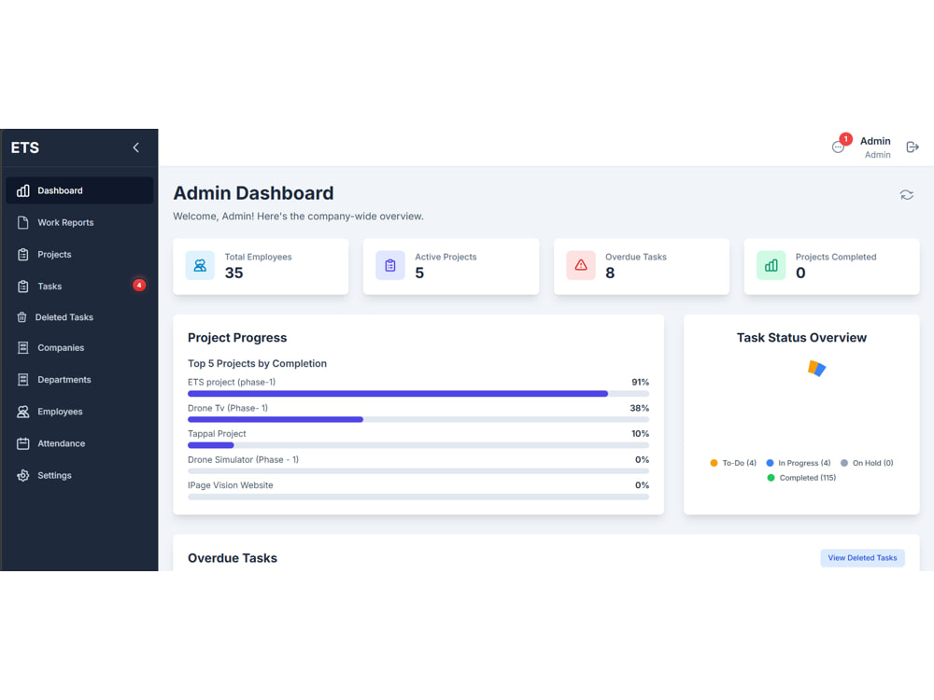Open the Dashboard menu item
Viewport: 934px width, 700px height.
(79, 190)
